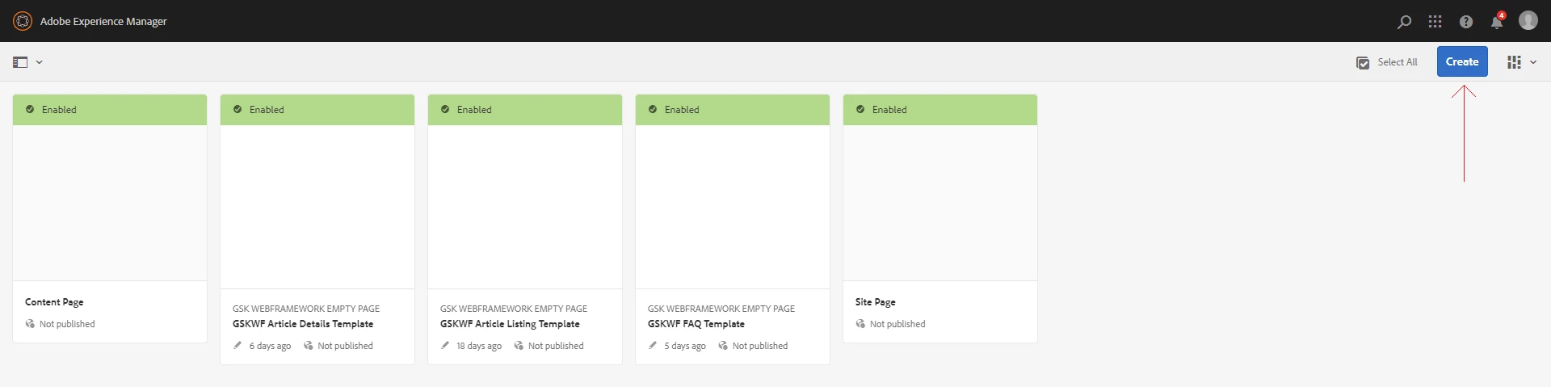This screenshot has width=1551, height=387.
Task: Click pencil icon beside 18 days ago
Action: tap(445, 346)
